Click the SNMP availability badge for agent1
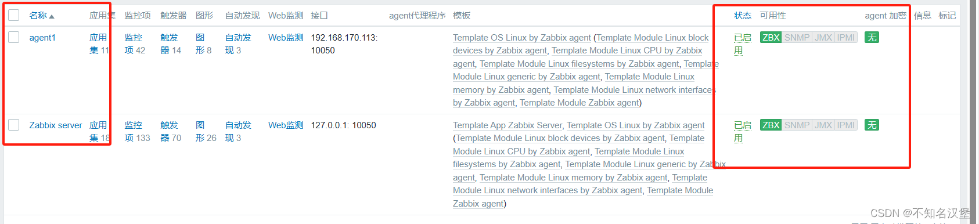 (797, 38)
